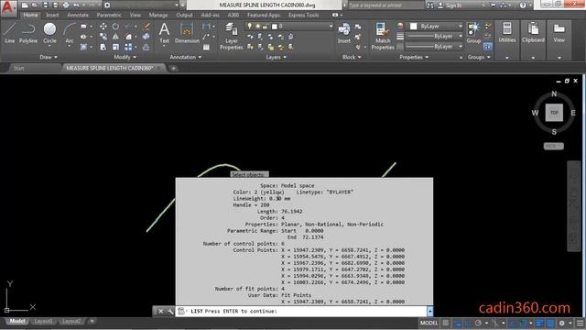Open Layer Properties manager
586x330 pixels.
pyautogui.click(x=232, y=36)
